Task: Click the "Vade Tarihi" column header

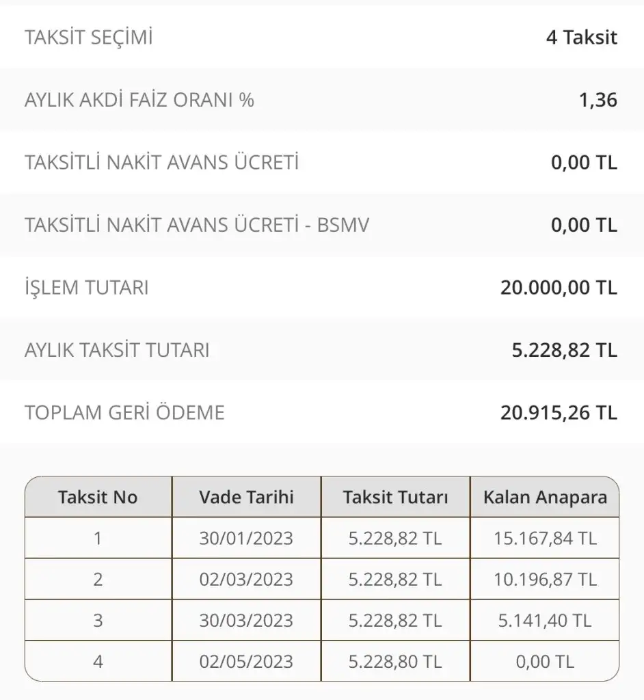Action: (246, 497)
